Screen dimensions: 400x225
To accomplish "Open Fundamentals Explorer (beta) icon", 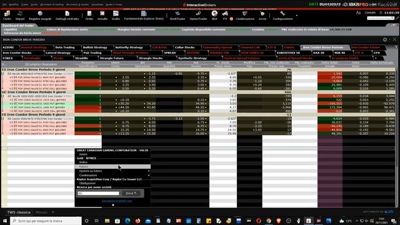I will 144,15.
